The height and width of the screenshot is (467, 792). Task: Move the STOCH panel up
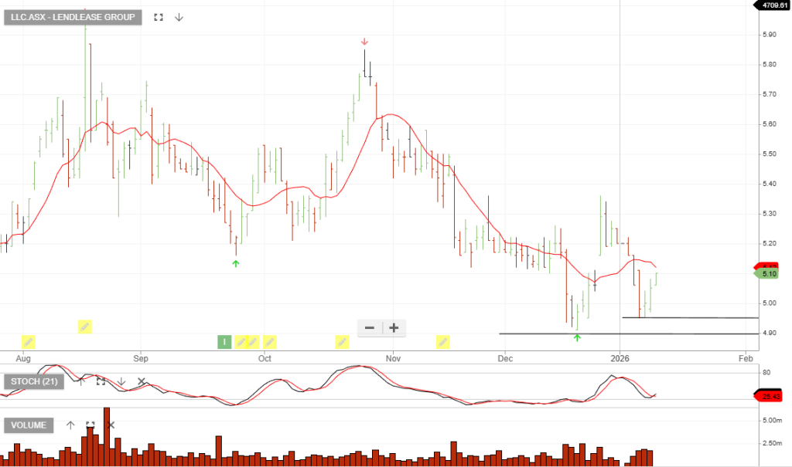tap(81, 381)
